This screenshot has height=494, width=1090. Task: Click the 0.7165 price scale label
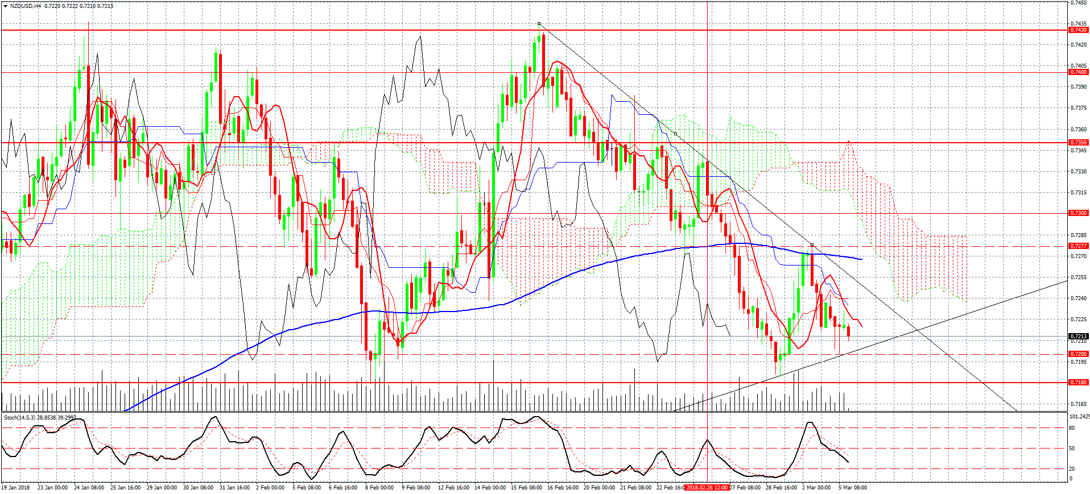(x=1079, y=404)
